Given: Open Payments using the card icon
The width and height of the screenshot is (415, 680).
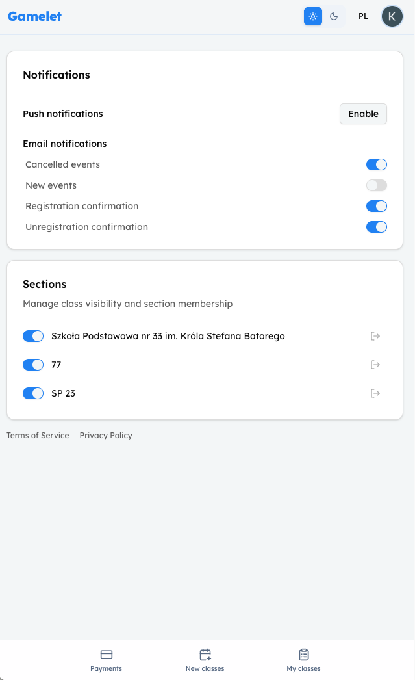Looking at the screenshot, I should pyautogui.click(x=106, y=659).
